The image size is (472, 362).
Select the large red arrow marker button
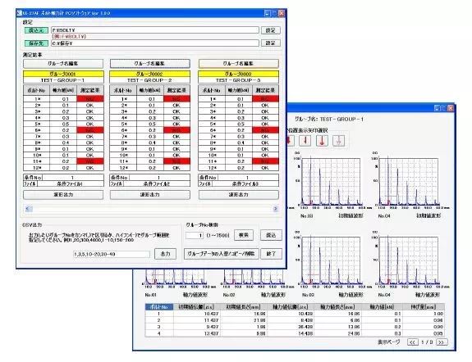coord(322,141)
